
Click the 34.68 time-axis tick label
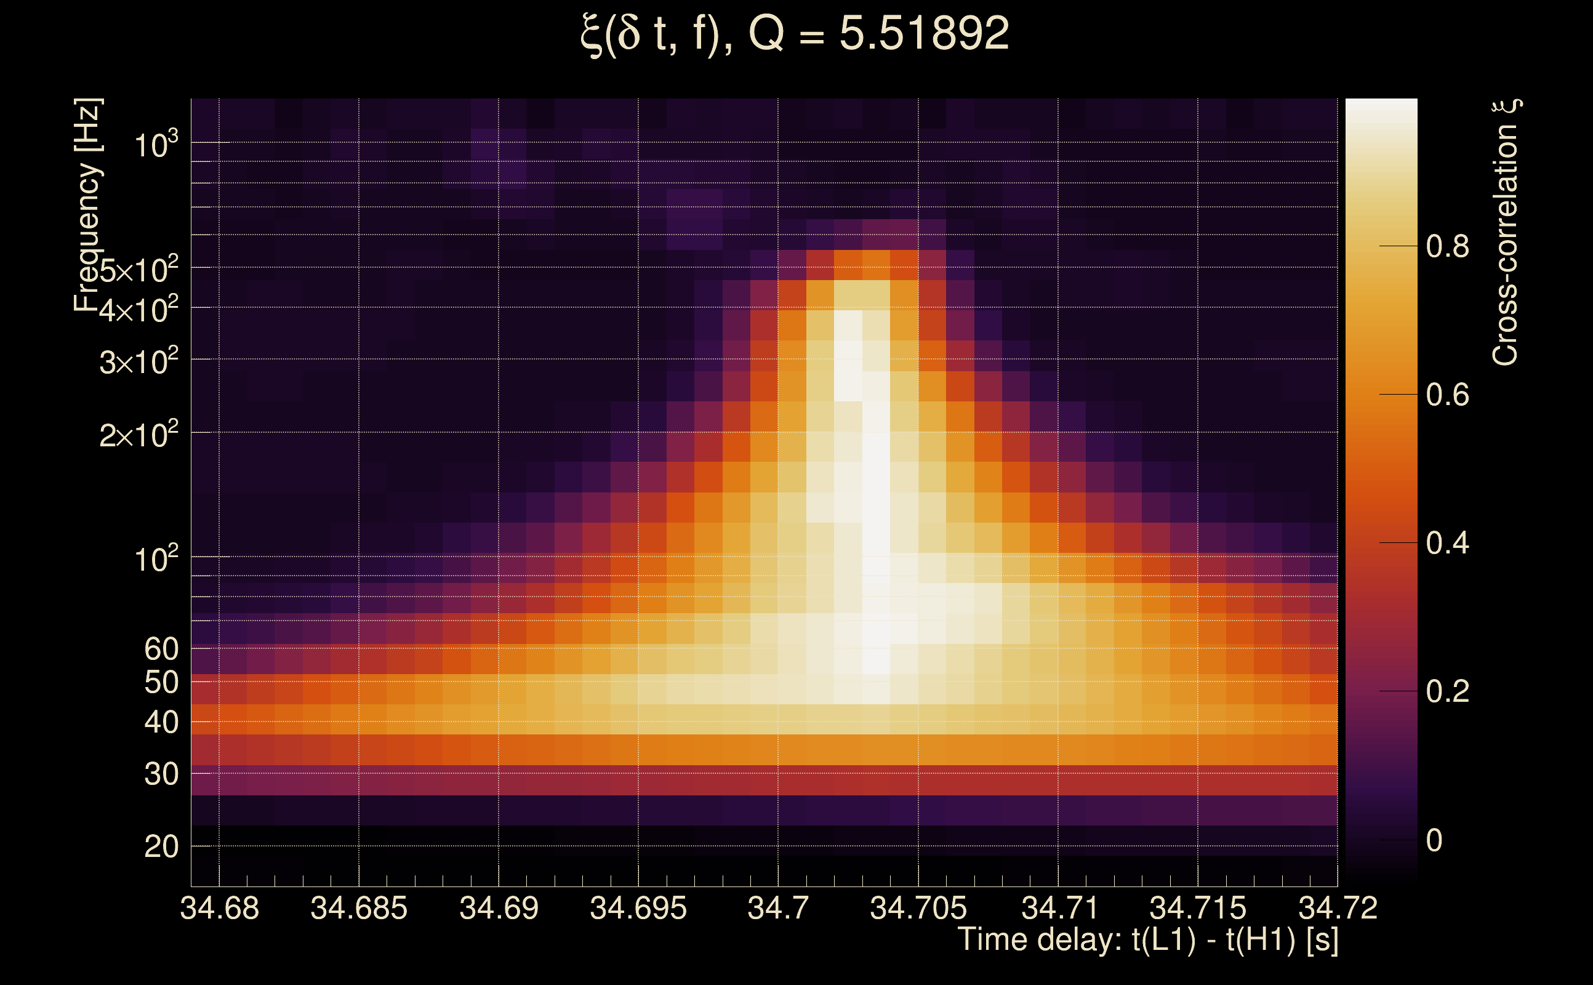(x=220, y=909)
